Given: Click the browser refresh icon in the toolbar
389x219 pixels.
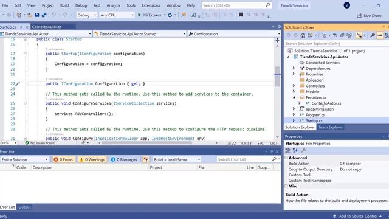Looking at the screenshot, I should pyautogui.click(x=170, y=15).
